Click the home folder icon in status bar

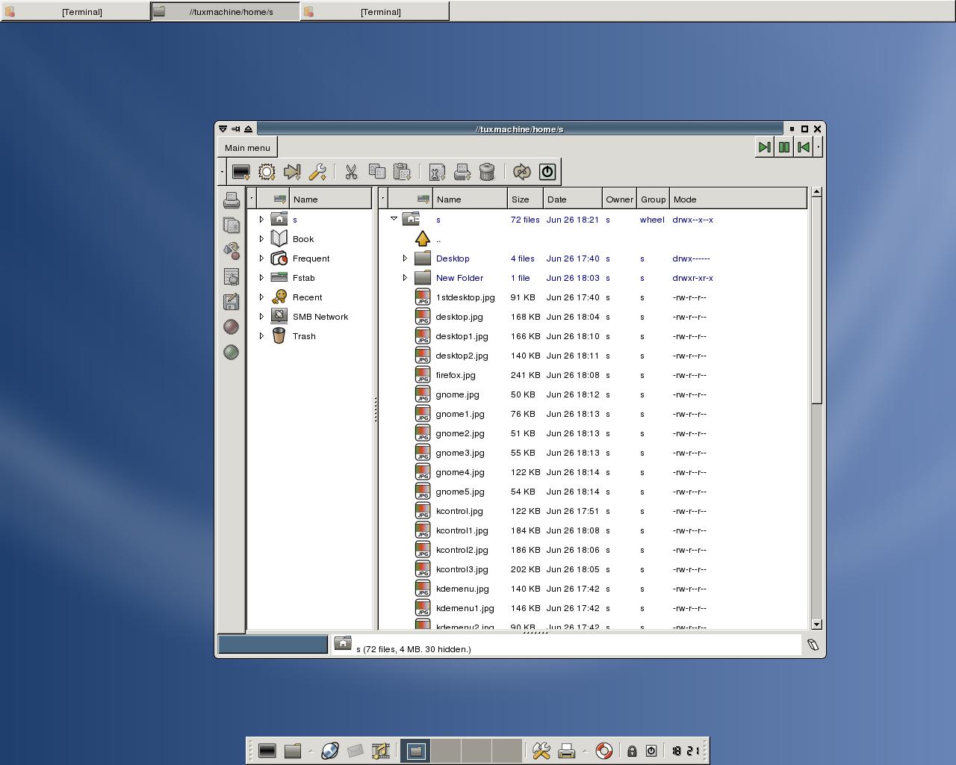pyautogui.click(x=343, y=643)
